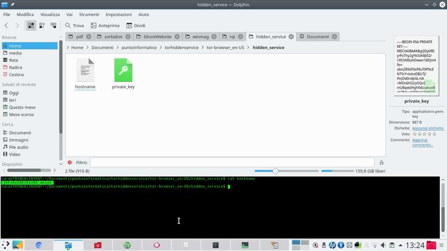This screenshot has width=447, height=251.
Task: Close the filter bar with red X
Action: [x=70, y=162]
